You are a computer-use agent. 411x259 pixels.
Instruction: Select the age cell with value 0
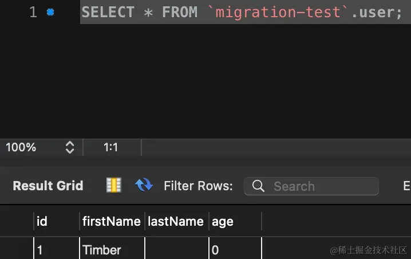(x=235, y=250)
